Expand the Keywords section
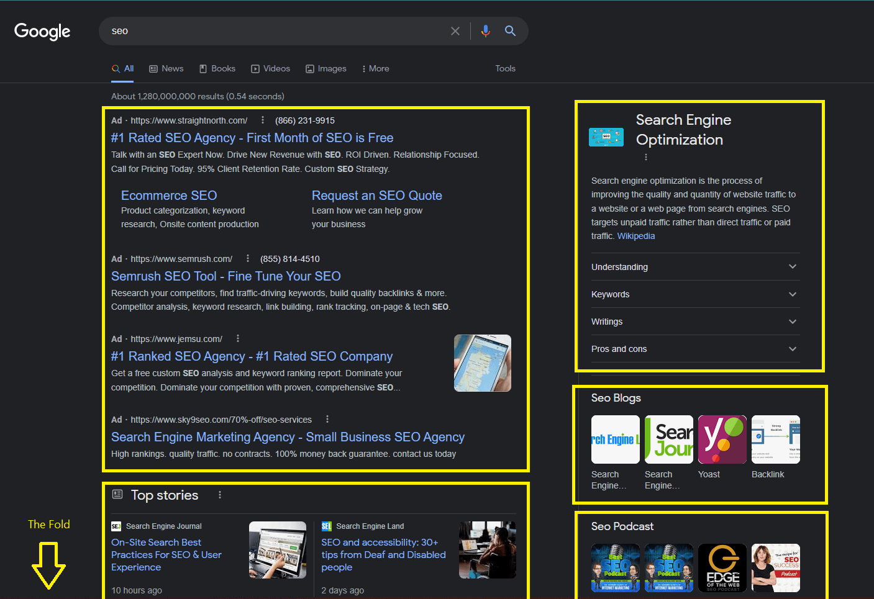 695,294
